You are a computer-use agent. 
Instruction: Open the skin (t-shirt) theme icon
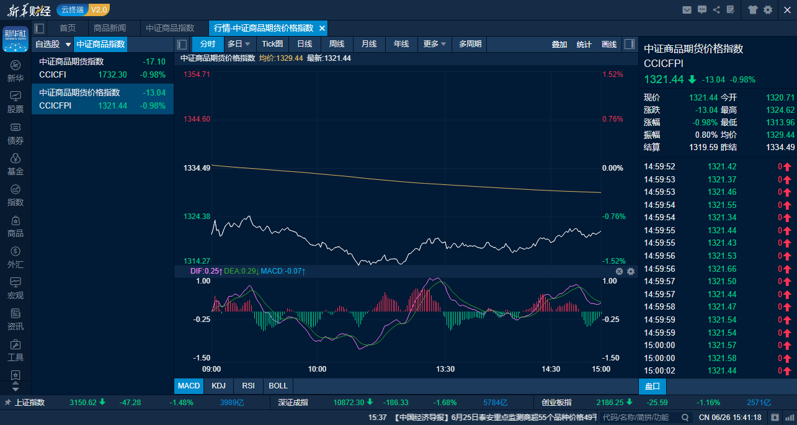753,9
